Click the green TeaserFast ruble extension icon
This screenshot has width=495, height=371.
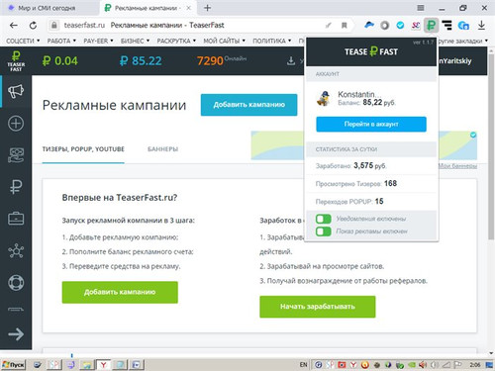431,25
